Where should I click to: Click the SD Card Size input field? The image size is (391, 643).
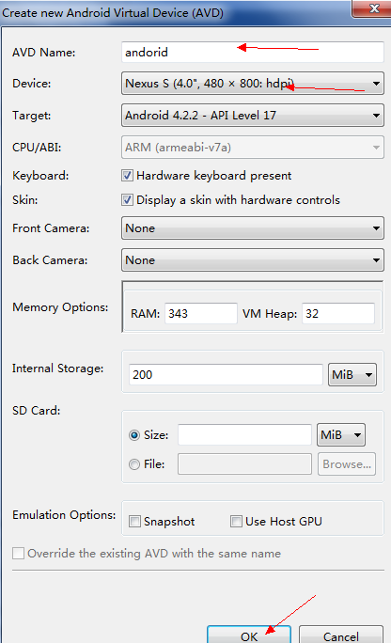point(244,434)
